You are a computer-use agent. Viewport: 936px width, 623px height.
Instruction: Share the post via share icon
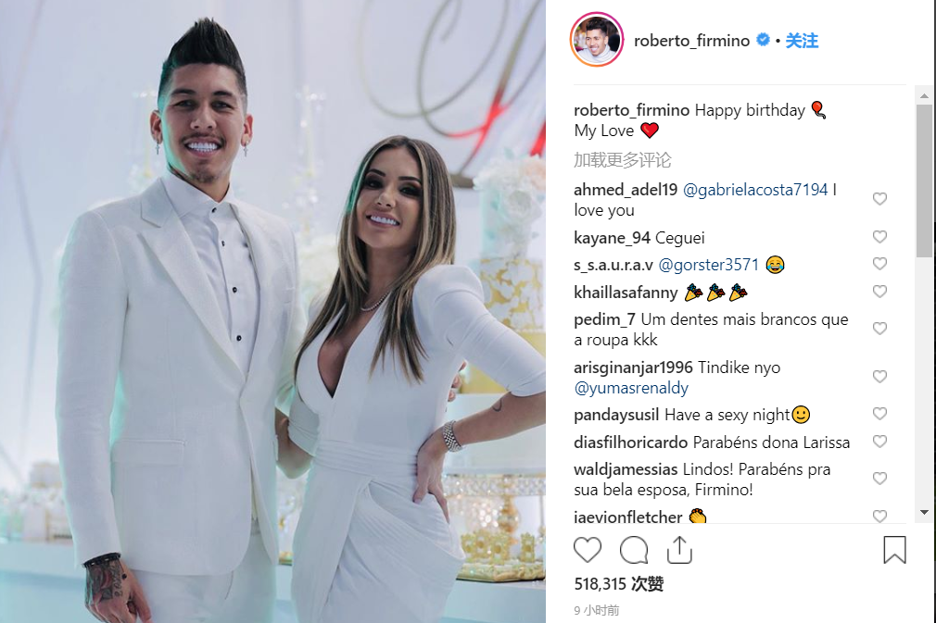point(679,550)
